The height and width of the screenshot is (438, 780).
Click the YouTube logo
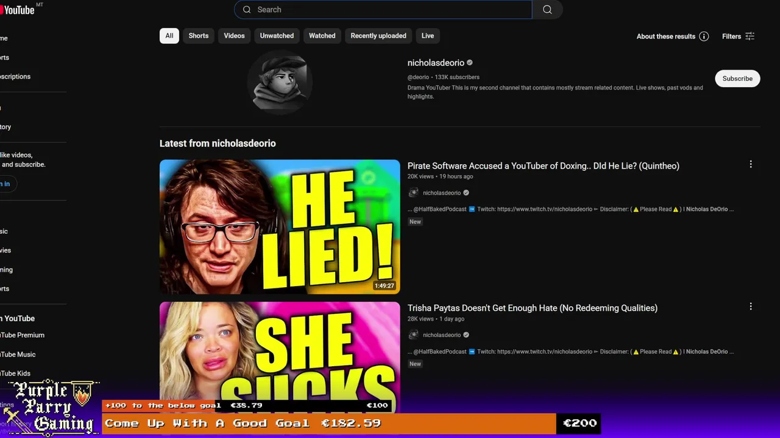[x=17, y=9]
